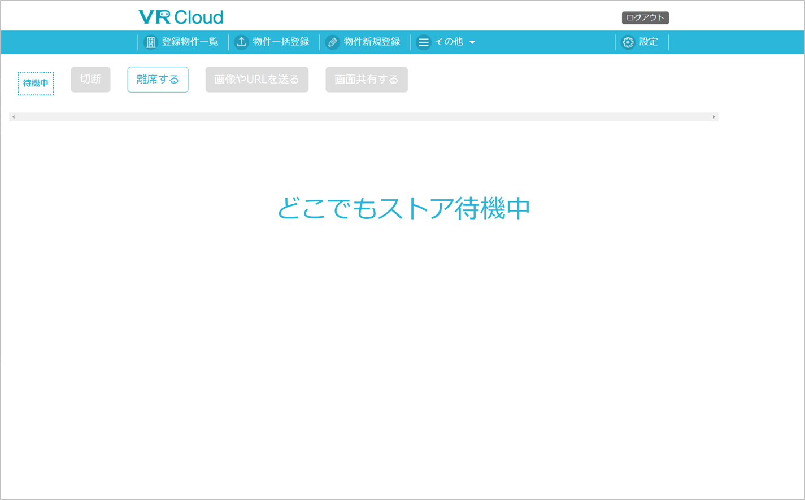Click the building icon beside 登録物件一覧
This screenshot has height=500, width=805.
tap(150, 42)
